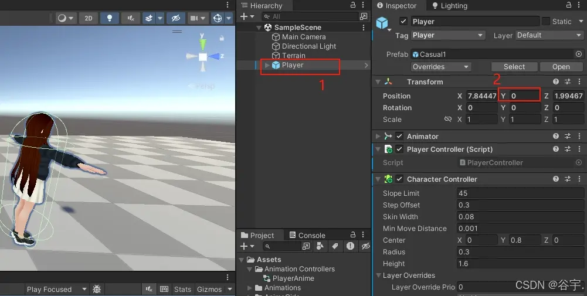The width and height of the screenshot is (587, 296).
Task: Toggle scene effects (skybox/fog) button
Action: point(149,18)
